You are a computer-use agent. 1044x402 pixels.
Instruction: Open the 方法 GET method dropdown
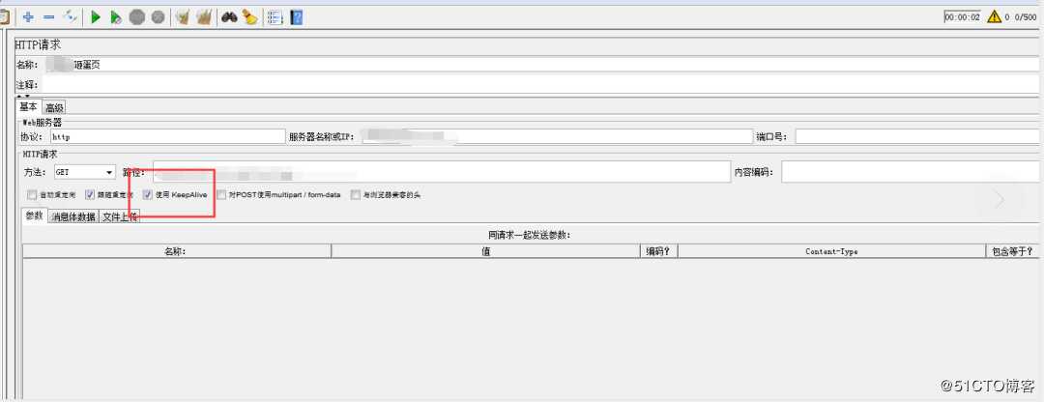click(84, 172)
